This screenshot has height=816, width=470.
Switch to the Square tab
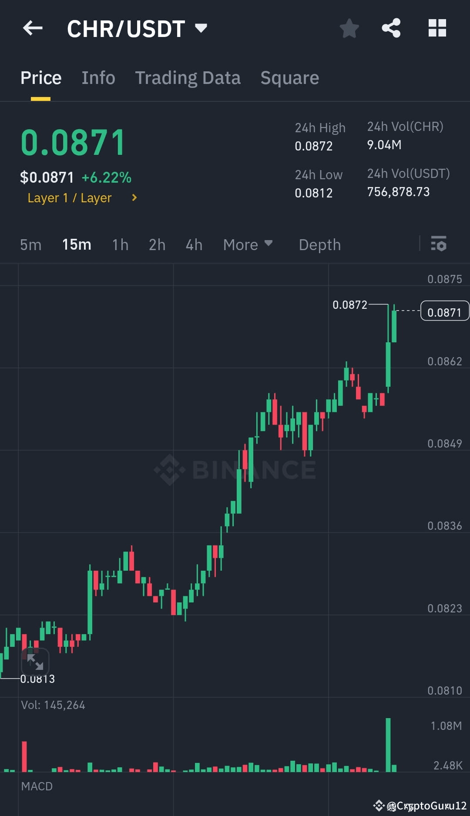289,77
